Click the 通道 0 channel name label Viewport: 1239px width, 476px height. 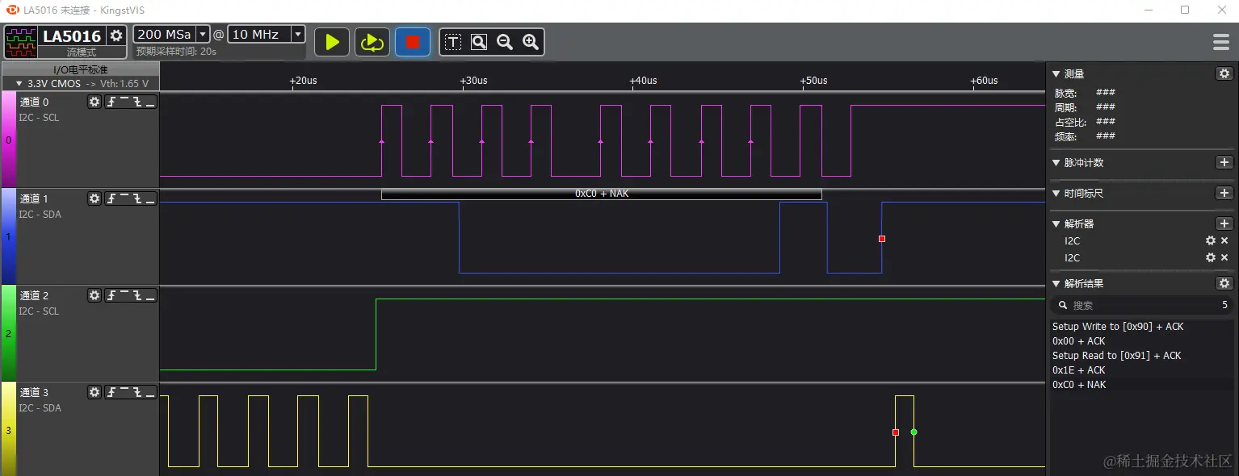click(35, 102)
